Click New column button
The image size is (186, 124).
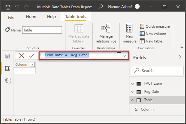point(153,34)
